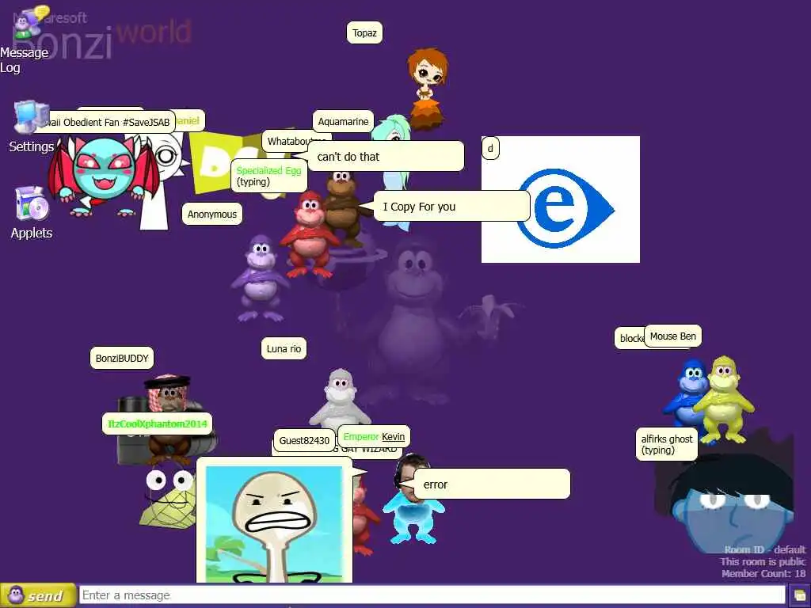Click the Emperor Kevin name tag
The height and width of the screenshot is (608, 811).
[374, 437]
